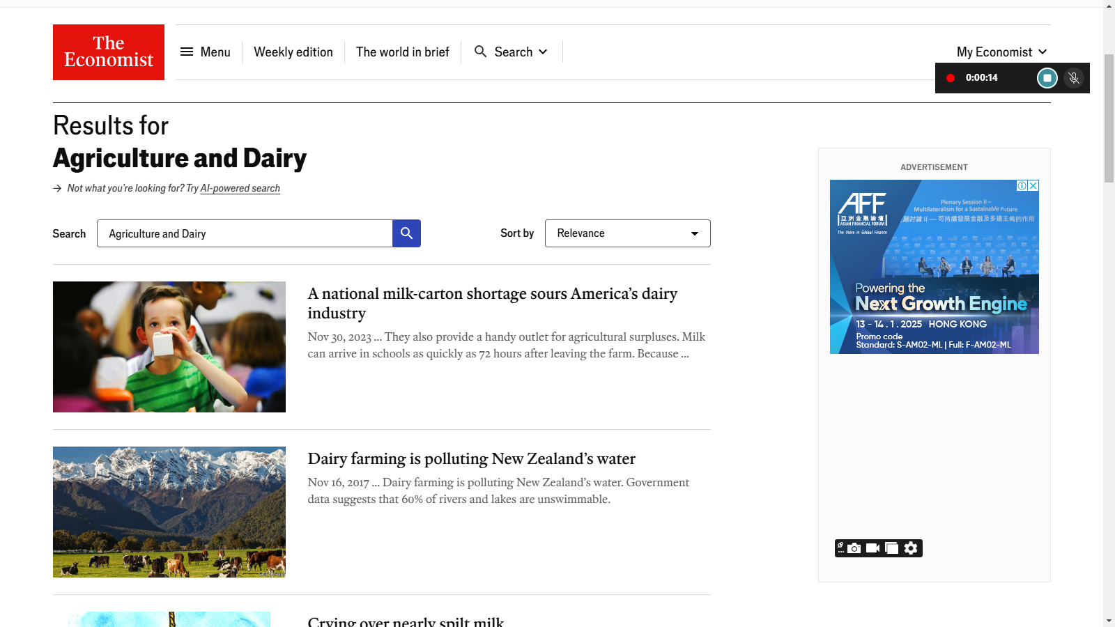Viewport: 1115px width, 627px height.
Task: Click the Agriculture and Dairy search field
Action: pos(244,233)
